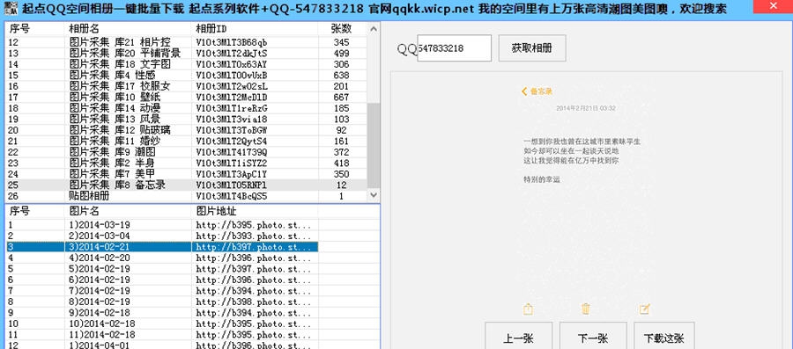Image resolution: width=793 pixels, height=349 pixels.
Task: Click URL cell of picture 2)2014-03-04
Action: click(254, 236)
